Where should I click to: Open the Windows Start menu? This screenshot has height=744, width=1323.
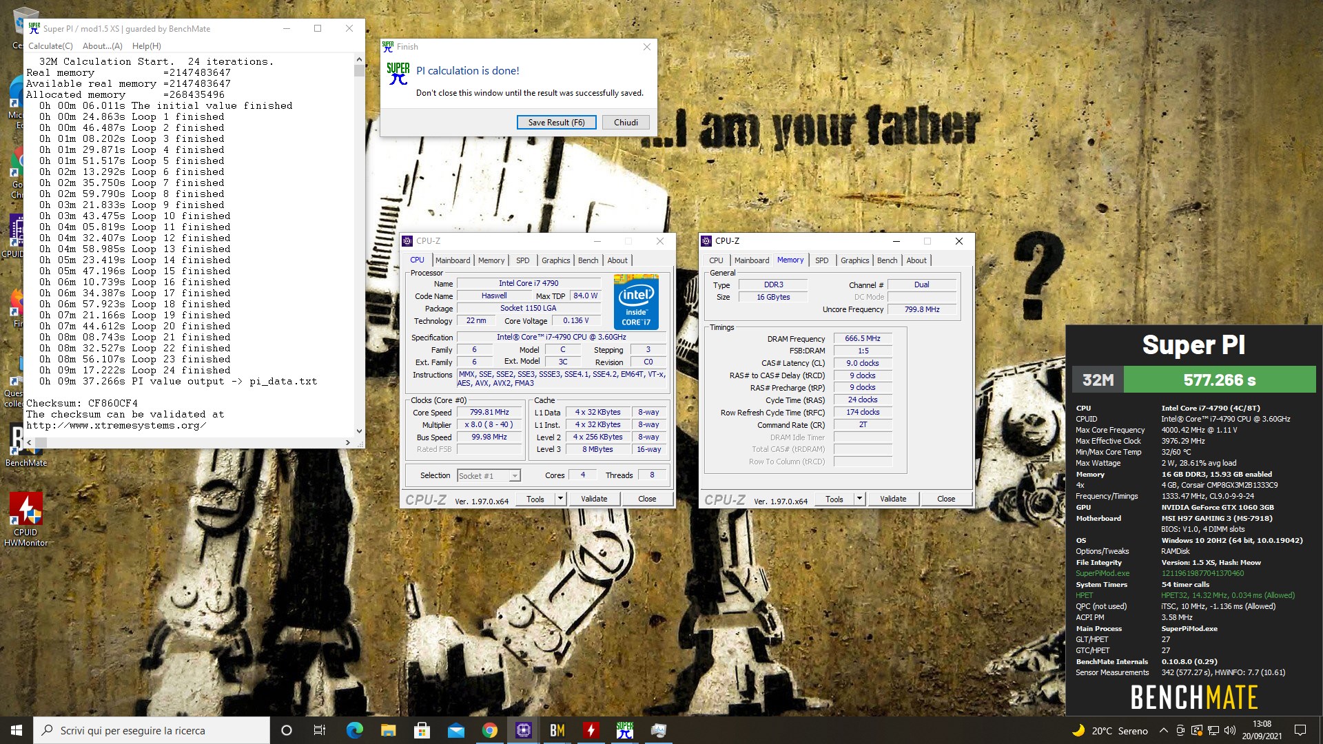click(x=17, y=730)
